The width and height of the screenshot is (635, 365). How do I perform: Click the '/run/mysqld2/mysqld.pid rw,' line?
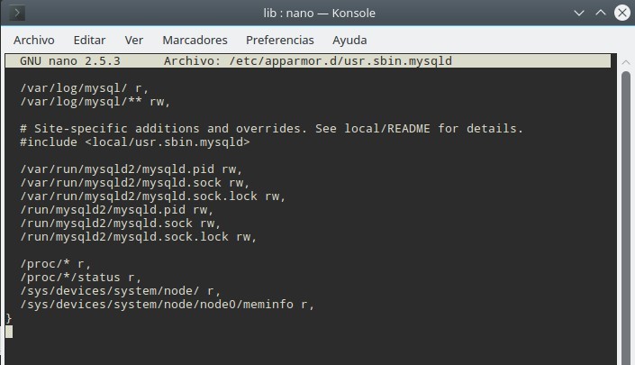click(116, 210)
